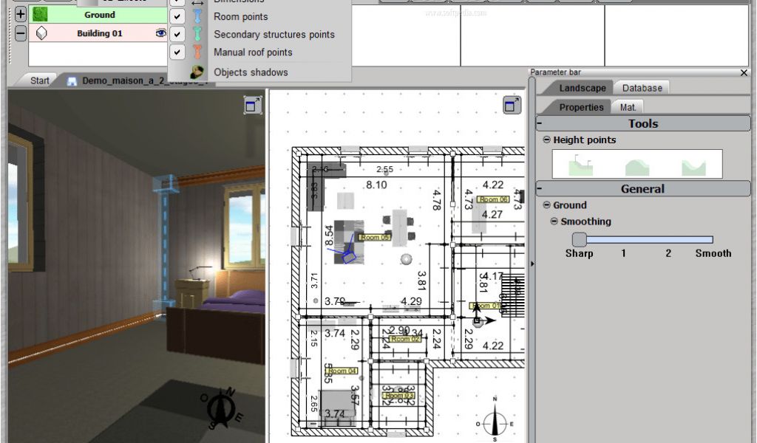Click the Smoothing slider handle
Screen dimensions: 757x443
(x=579, y=239)
